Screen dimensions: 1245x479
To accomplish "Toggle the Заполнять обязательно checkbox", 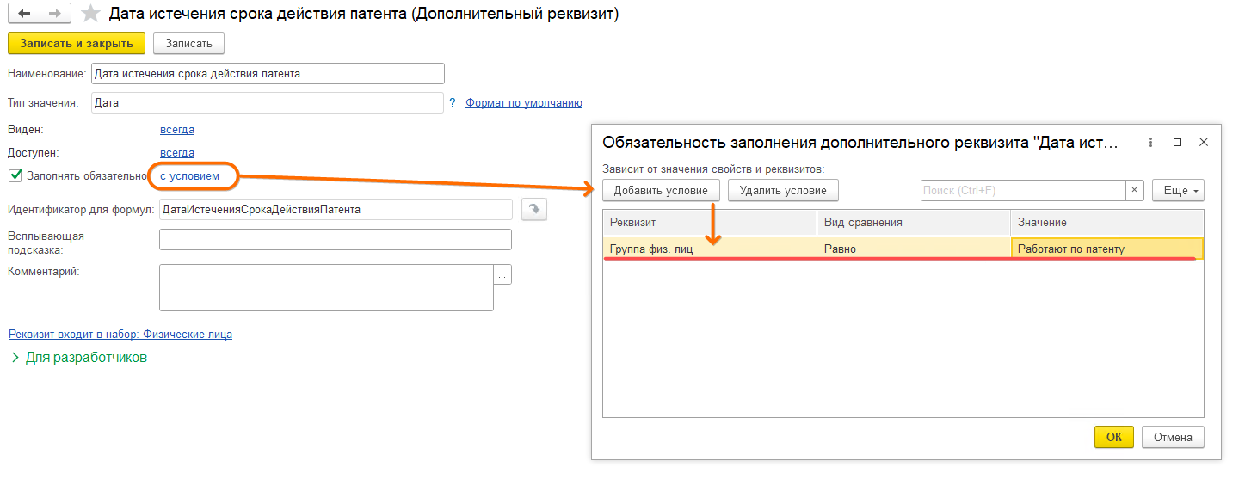I will pyautogui.click(x=15, y=175).
